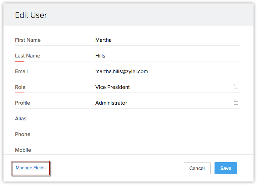257x185 pixels.
Task: Click the lock icon in the Role row
Action: tap(236, 86)
